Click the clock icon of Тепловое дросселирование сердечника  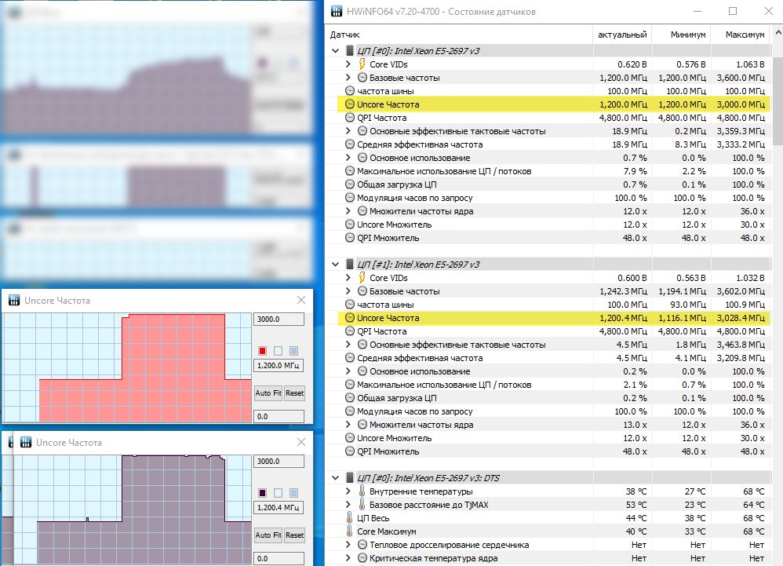(362, 545)
